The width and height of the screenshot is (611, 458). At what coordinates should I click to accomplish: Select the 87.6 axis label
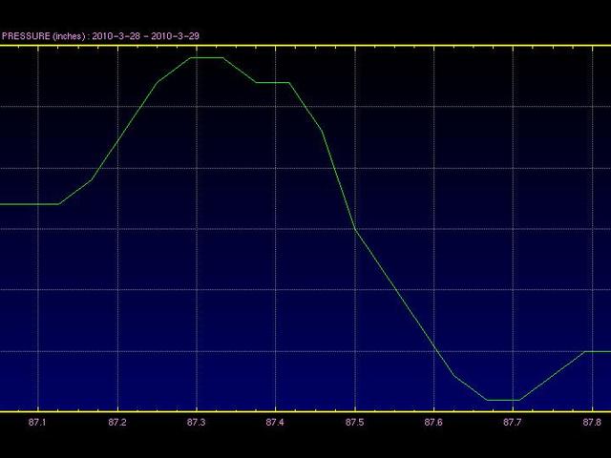[x=433, y=422]
